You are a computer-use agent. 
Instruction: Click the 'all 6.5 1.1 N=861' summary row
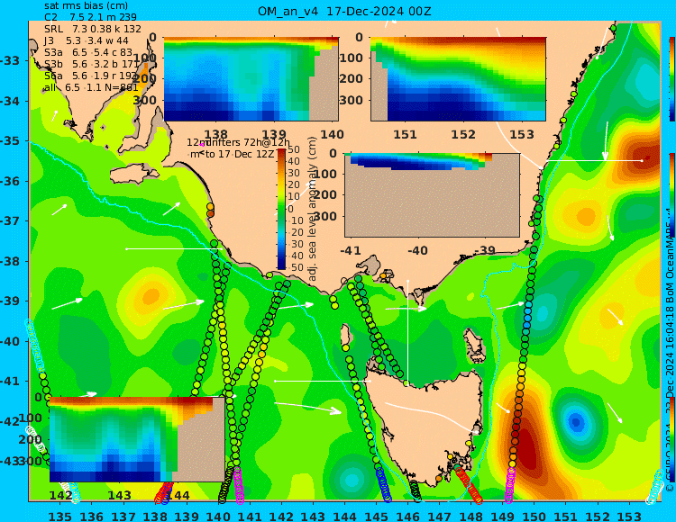coord(91,87)
